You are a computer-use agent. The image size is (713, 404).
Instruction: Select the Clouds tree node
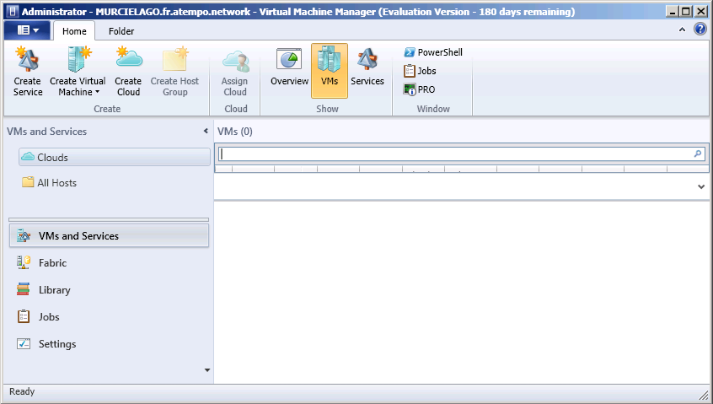pos(114,157)
